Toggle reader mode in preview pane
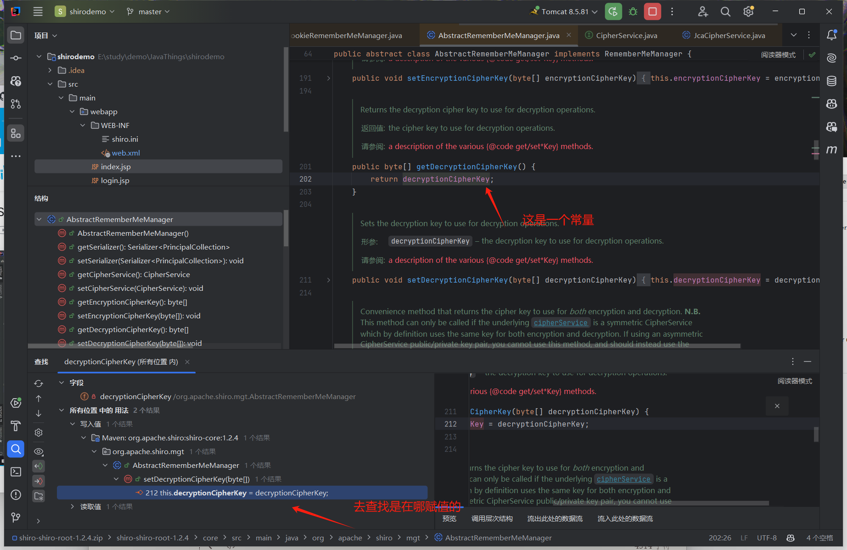This screenshot has height=550, width=847. pos(795,381)
